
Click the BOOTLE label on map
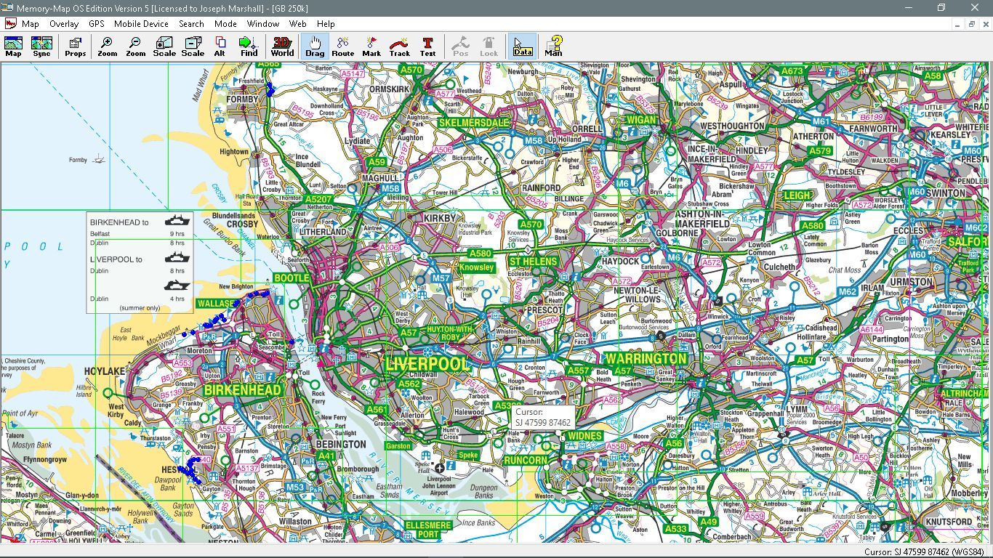click(x=292, y=278)
